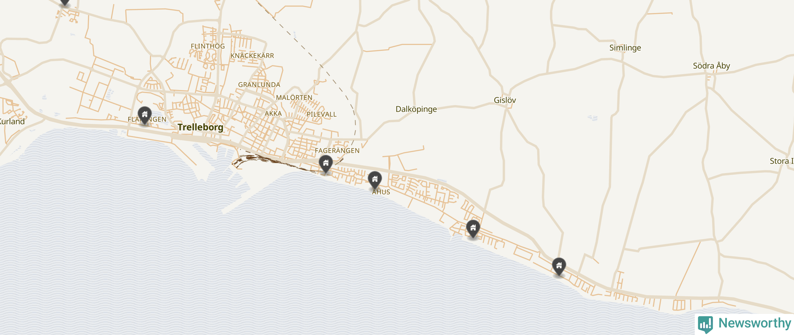Click the house marker near Flaningen
794x335 pixels.
point(145,115)
